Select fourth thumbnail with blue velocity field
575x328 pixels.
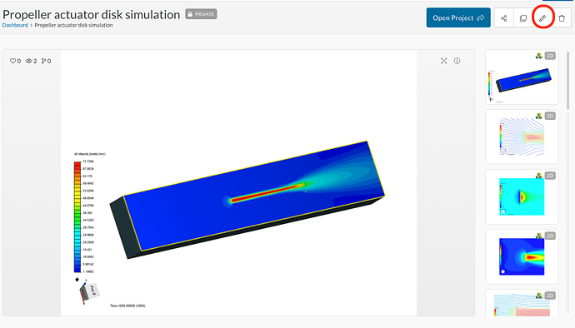pos(522,256)
